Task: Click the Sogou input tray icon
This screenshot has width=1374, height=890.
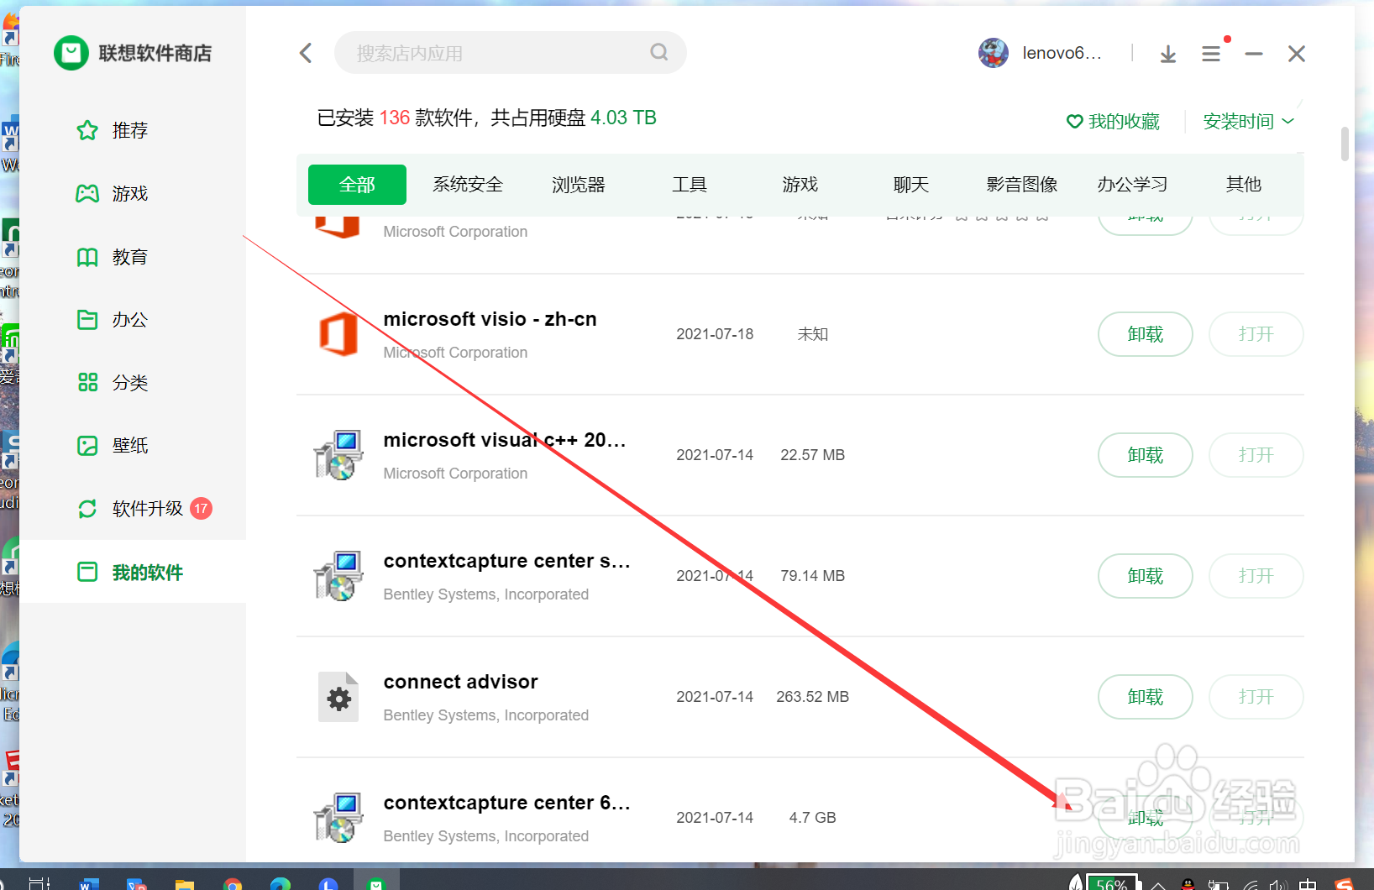Action: pyautogui.click(x=1344, y=883)
